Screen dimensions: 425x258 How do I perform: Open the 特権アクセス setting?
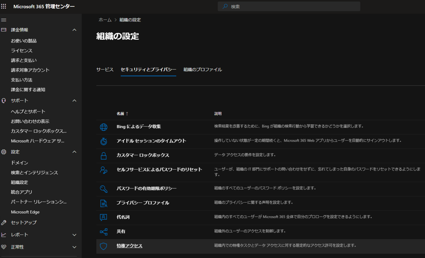point(129,246)
